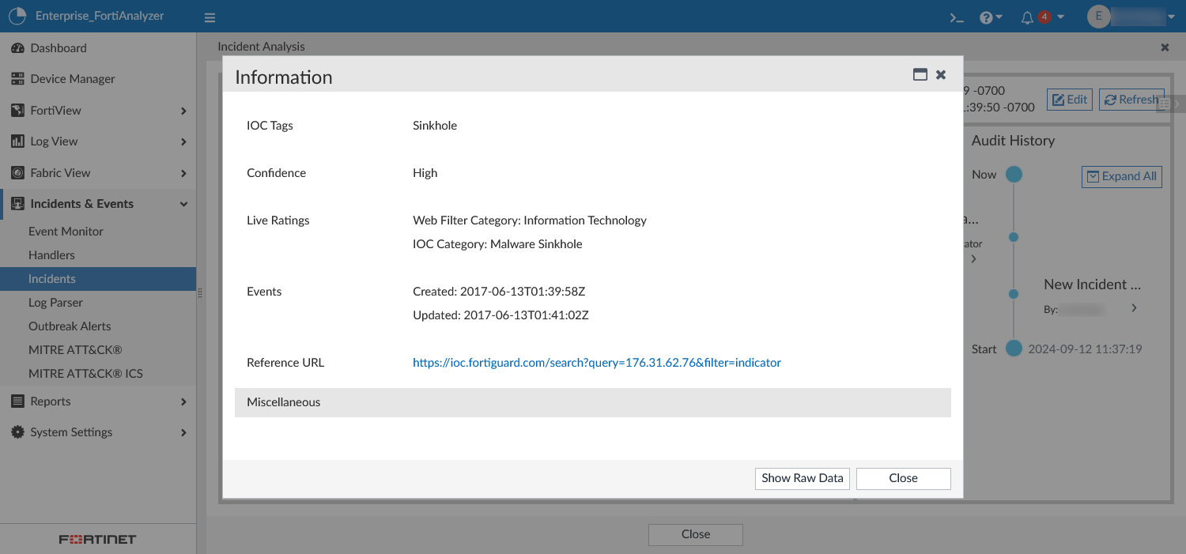Select Event Monitor submenu item
1186x554 pixels.
tap(66, 232)
